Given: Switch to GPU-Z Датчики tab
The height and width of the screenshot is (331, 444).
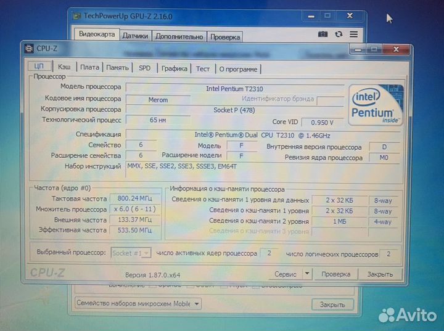Looking at the screenshot, I should [x=135, y=36].
